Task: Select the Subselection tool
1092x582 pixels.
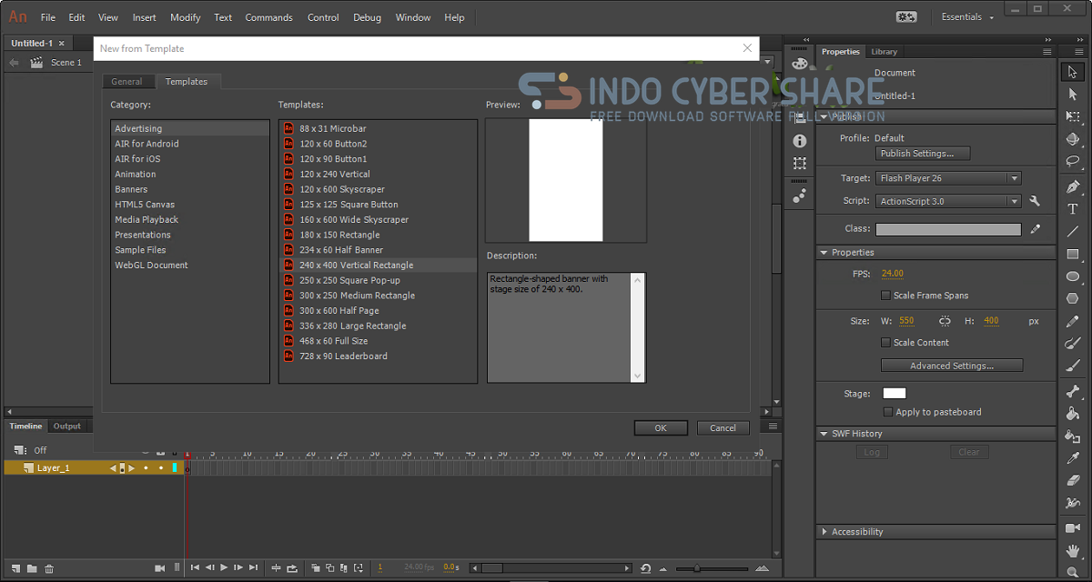Action: [x=1073, y=94]
